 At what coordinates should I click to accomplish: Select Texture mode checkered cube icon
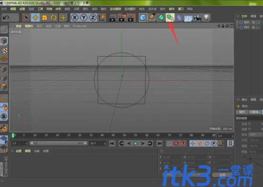4,50
